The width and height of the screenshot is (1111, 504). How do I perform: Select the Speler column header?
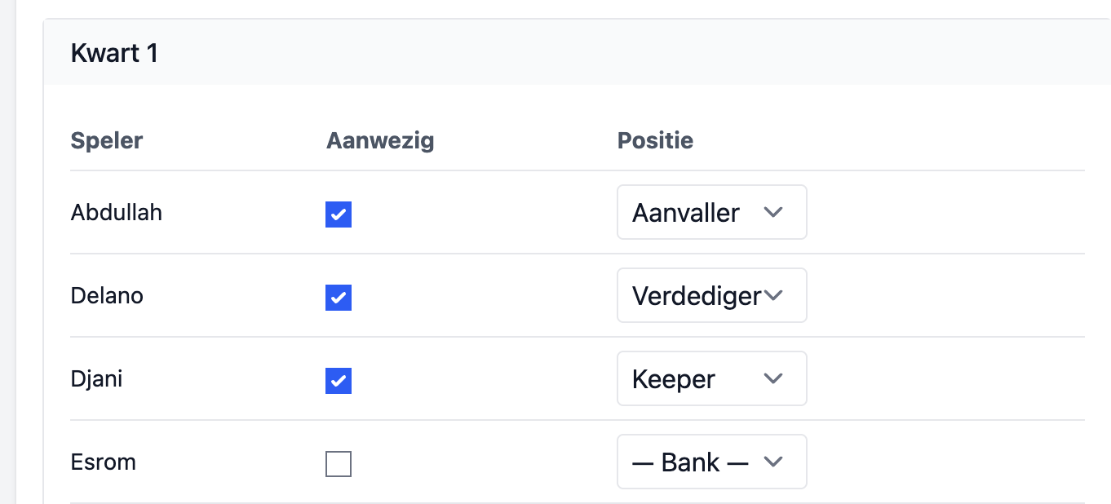pyautogui.click(x=106, y=140)
